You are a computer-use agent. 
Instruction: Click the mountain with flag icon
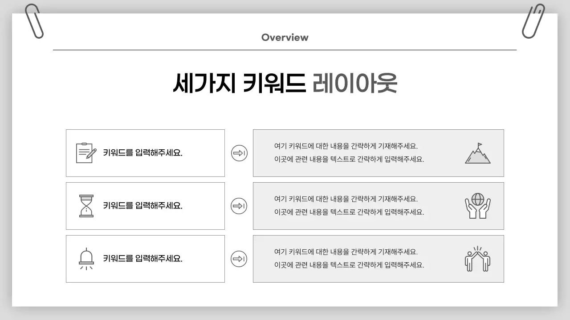tap(477, 152)
